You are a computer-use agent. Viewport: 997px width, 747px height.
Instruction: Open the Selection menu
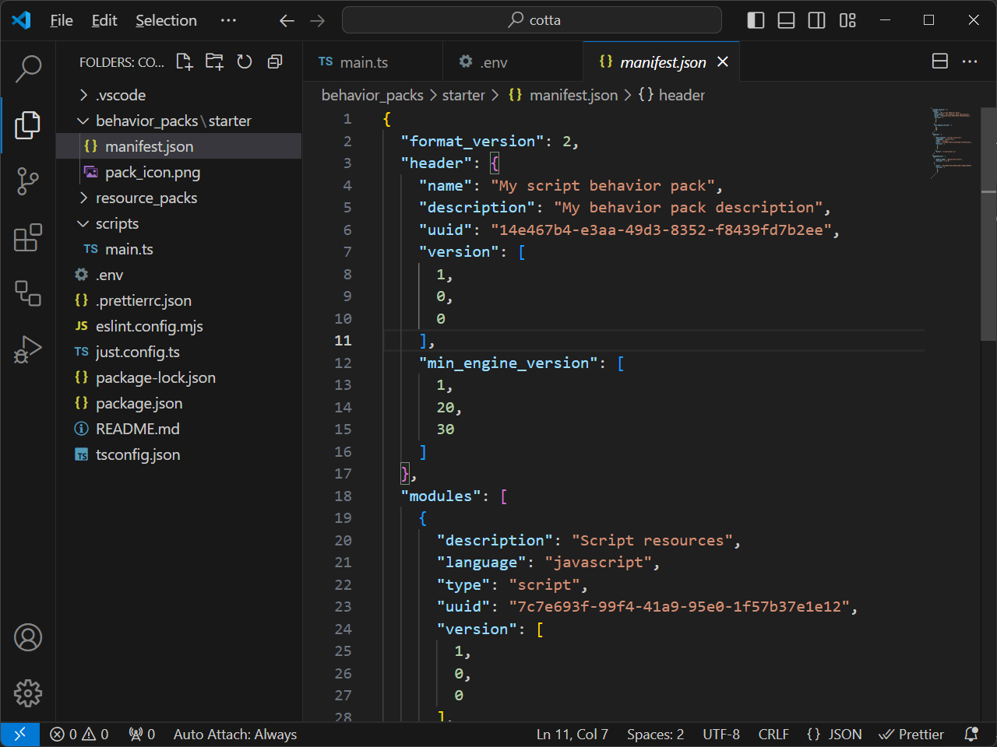166,20
